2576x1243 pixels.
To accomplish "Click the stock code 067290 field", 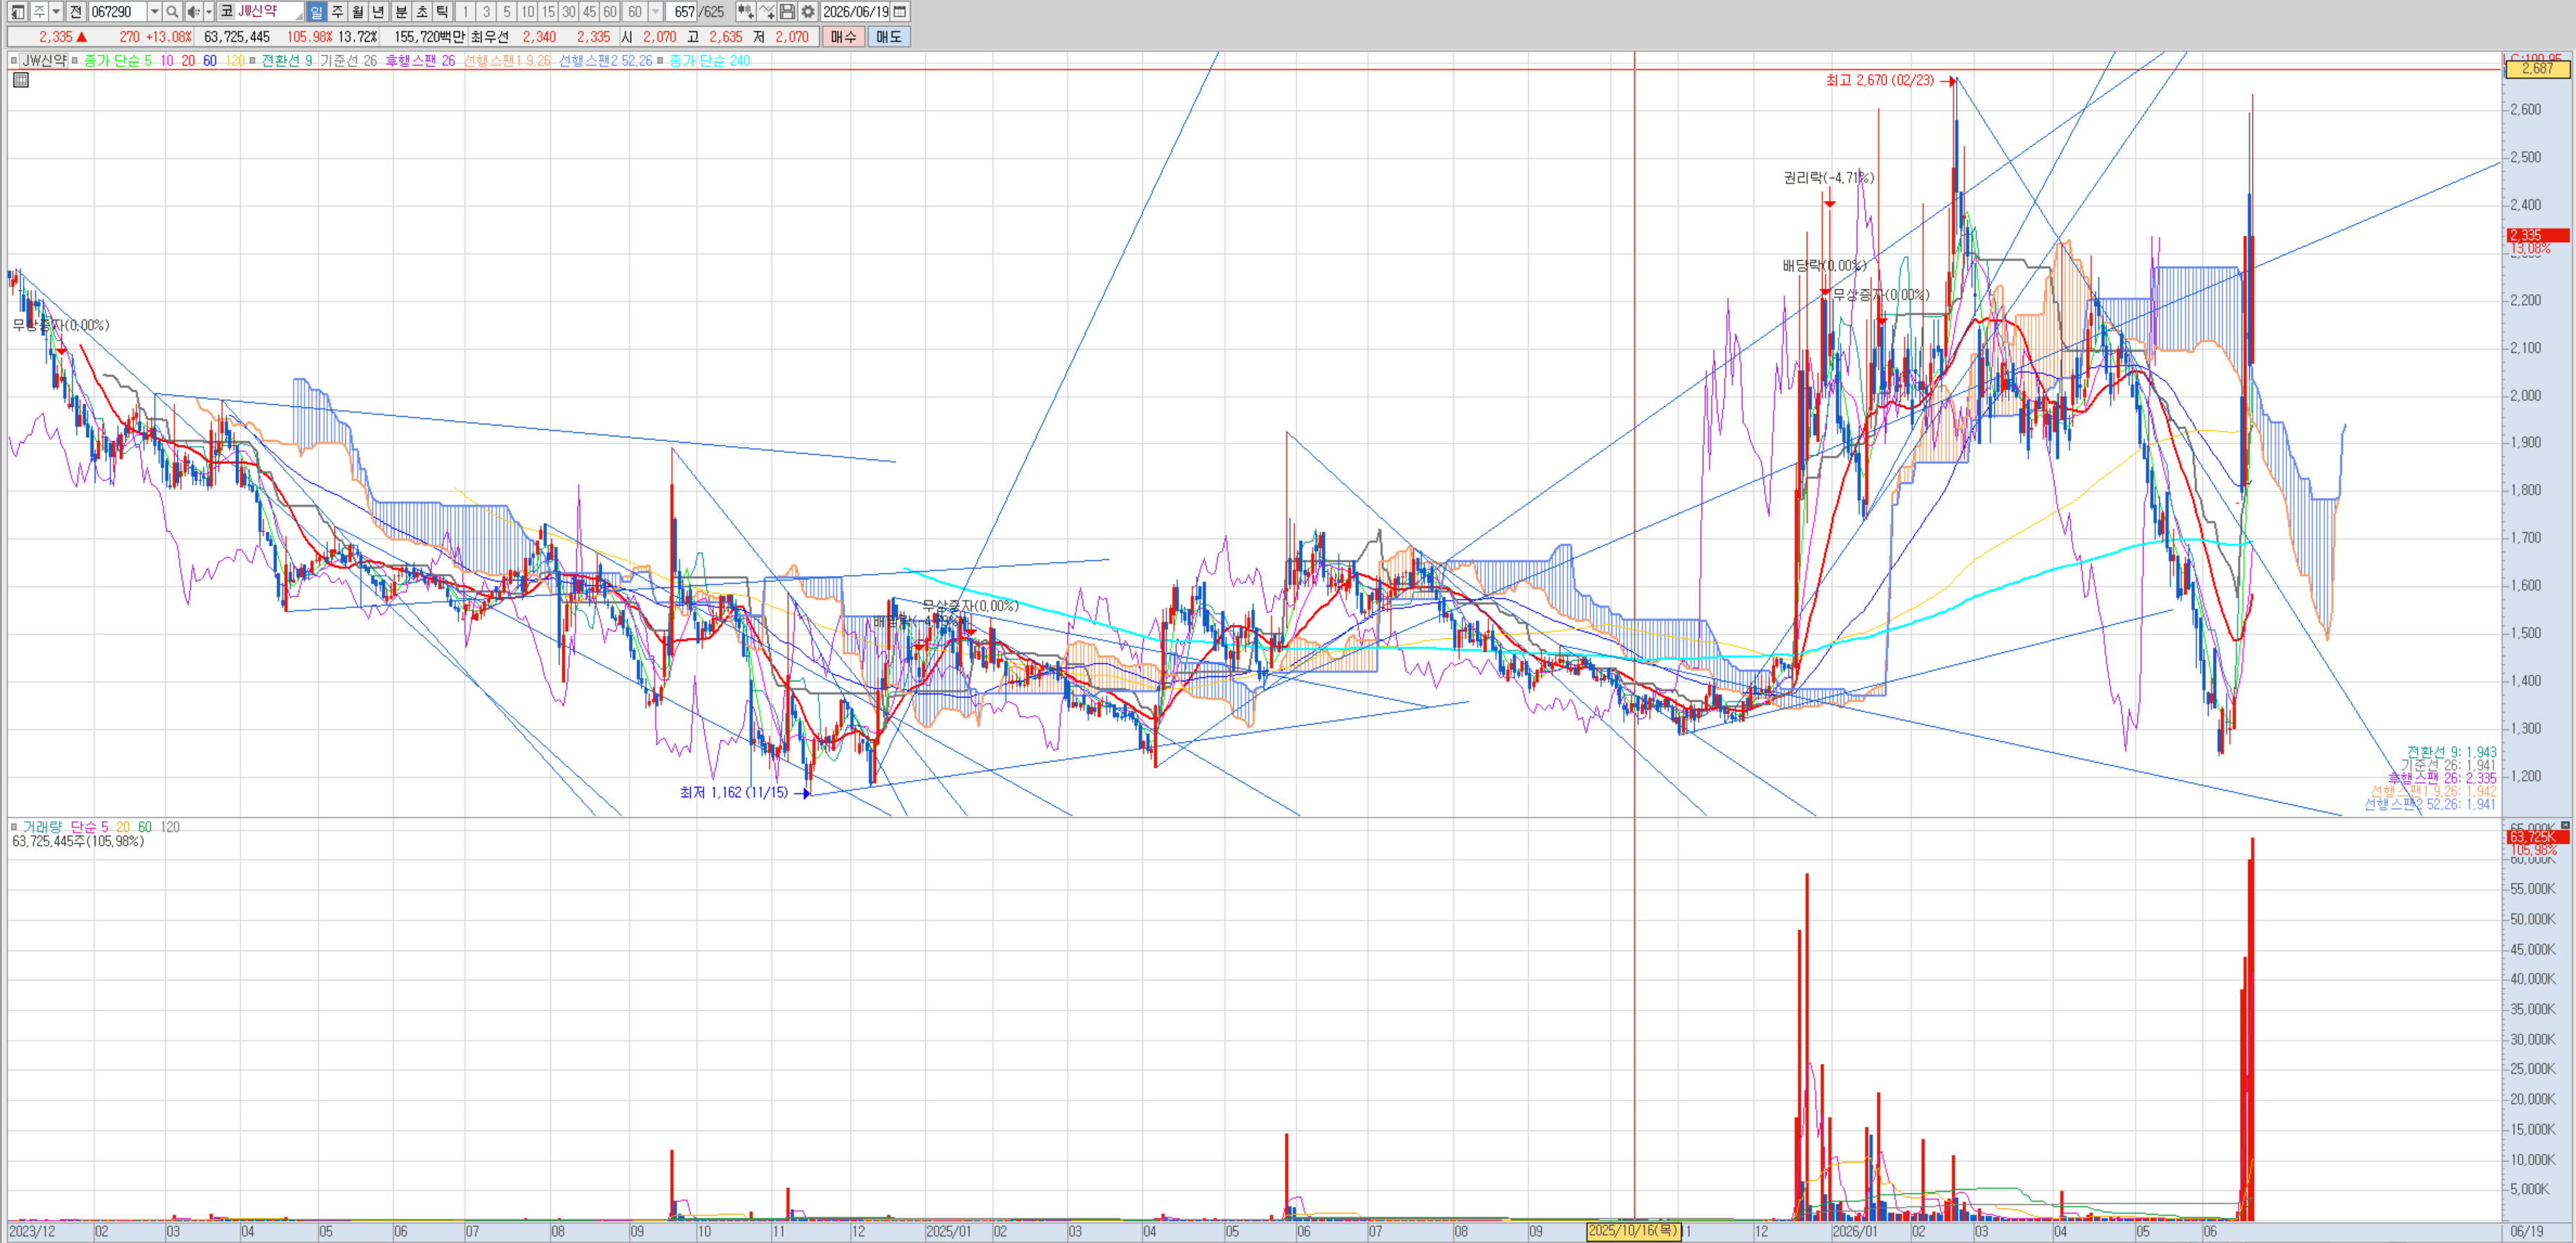I will (117, 12).
